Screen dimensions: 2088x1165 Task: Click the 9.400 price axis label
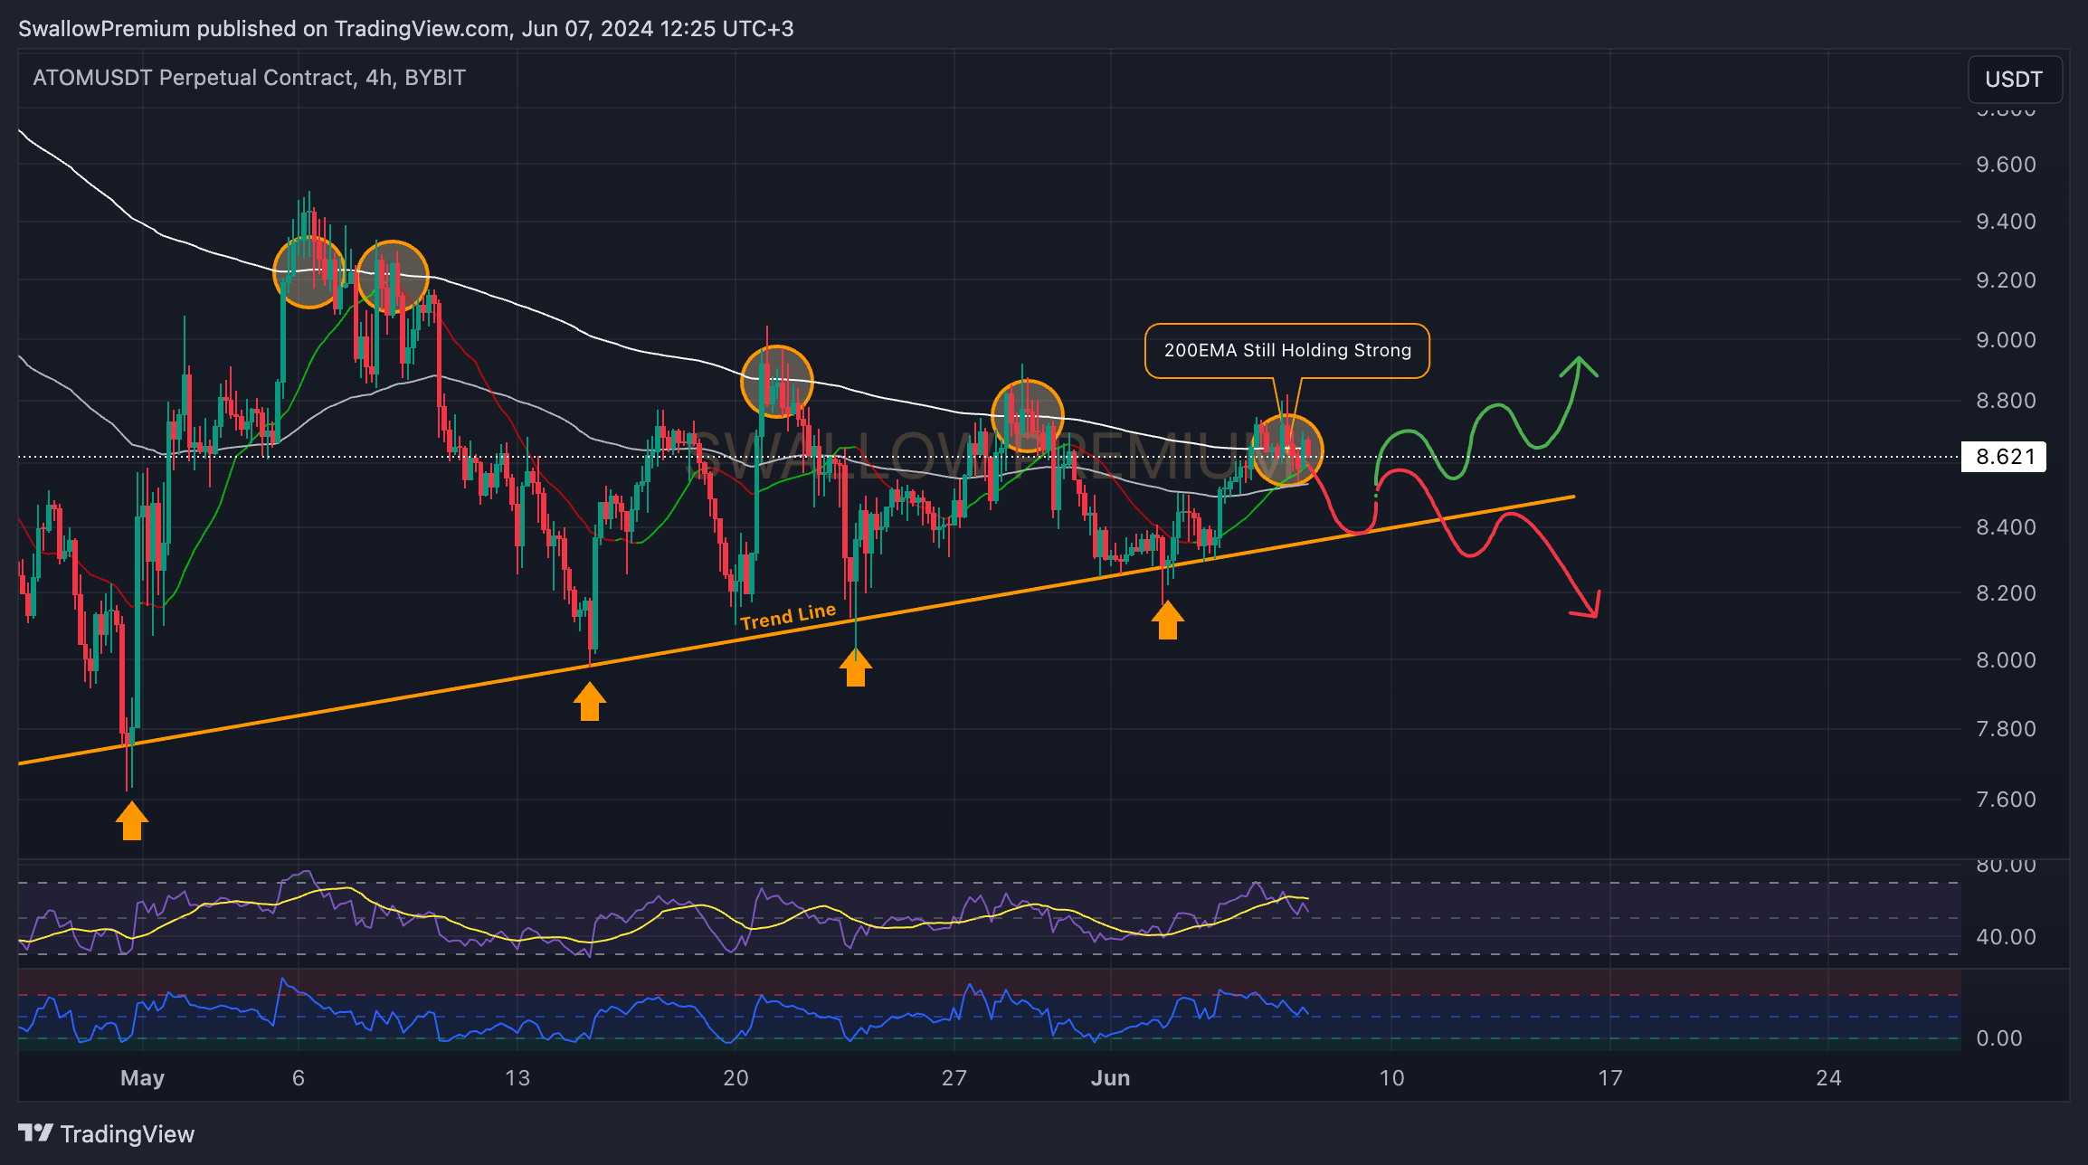click(x=2006, y=222)
